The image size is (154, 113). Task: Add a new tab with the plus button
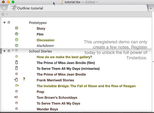click(x=151, y=9)
